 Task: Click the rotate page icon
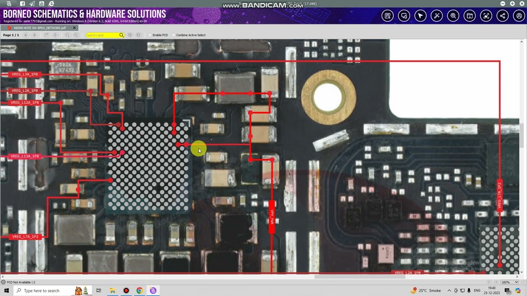47,35
